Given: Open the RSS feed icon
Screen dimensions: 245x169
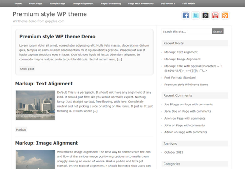Looking at the screenshot, I should click(225, 15).
